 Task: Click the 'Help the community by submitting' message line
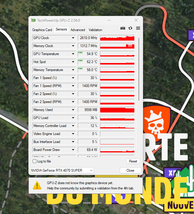[x=91, y=188]
